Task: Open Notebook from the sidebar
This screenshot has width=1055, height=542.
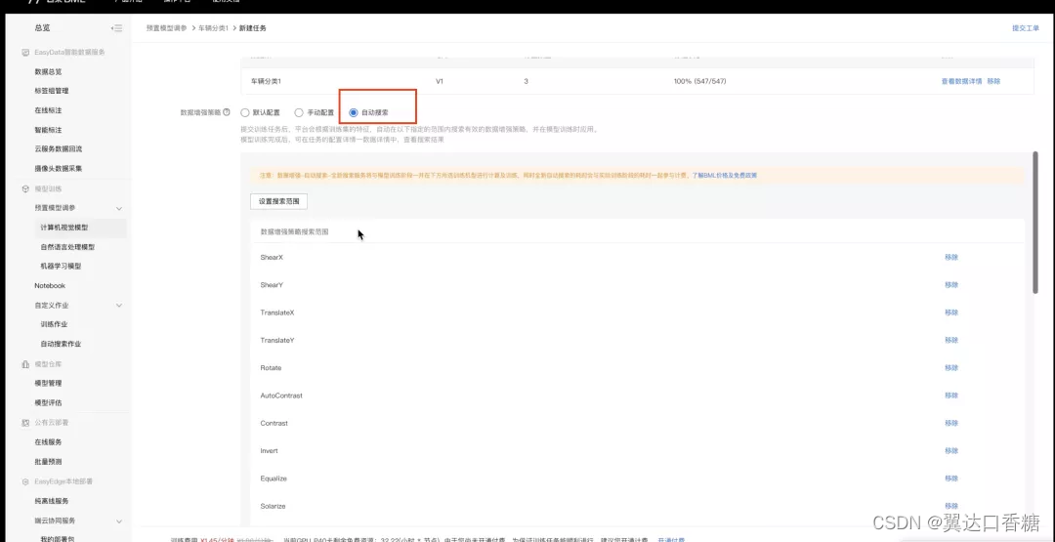Action: [50, 286]
